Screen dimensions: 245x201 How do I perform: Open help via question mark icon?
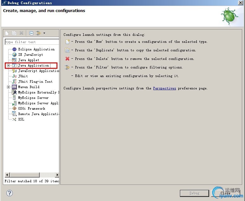point(10,193)
